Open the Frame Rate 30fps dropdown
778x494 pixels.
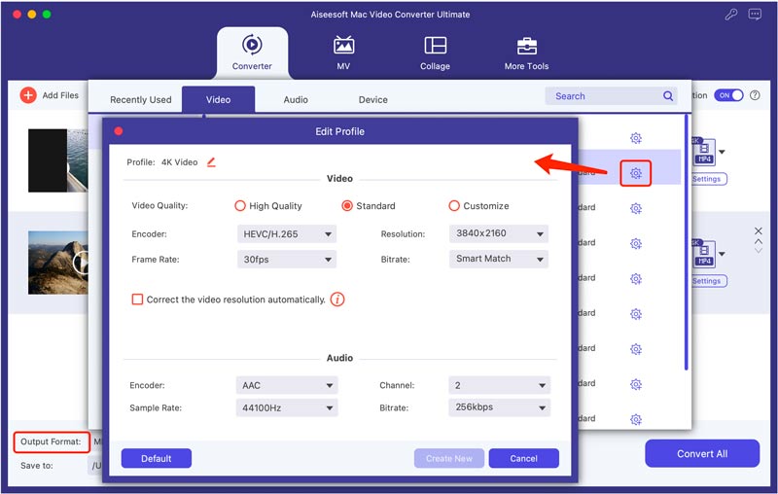tap(286, 260)
